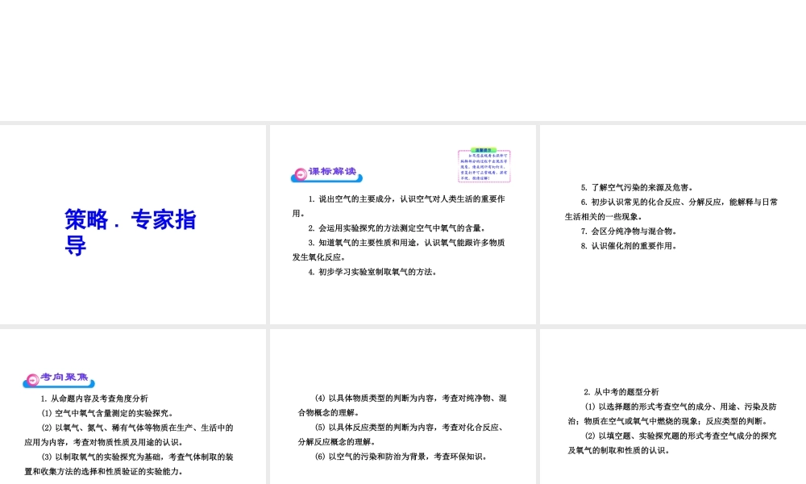Click '(2) 以氧气、氮气、稀有气体等物质' line
This screenshot has width=806, height=484.
click(137, 428)
